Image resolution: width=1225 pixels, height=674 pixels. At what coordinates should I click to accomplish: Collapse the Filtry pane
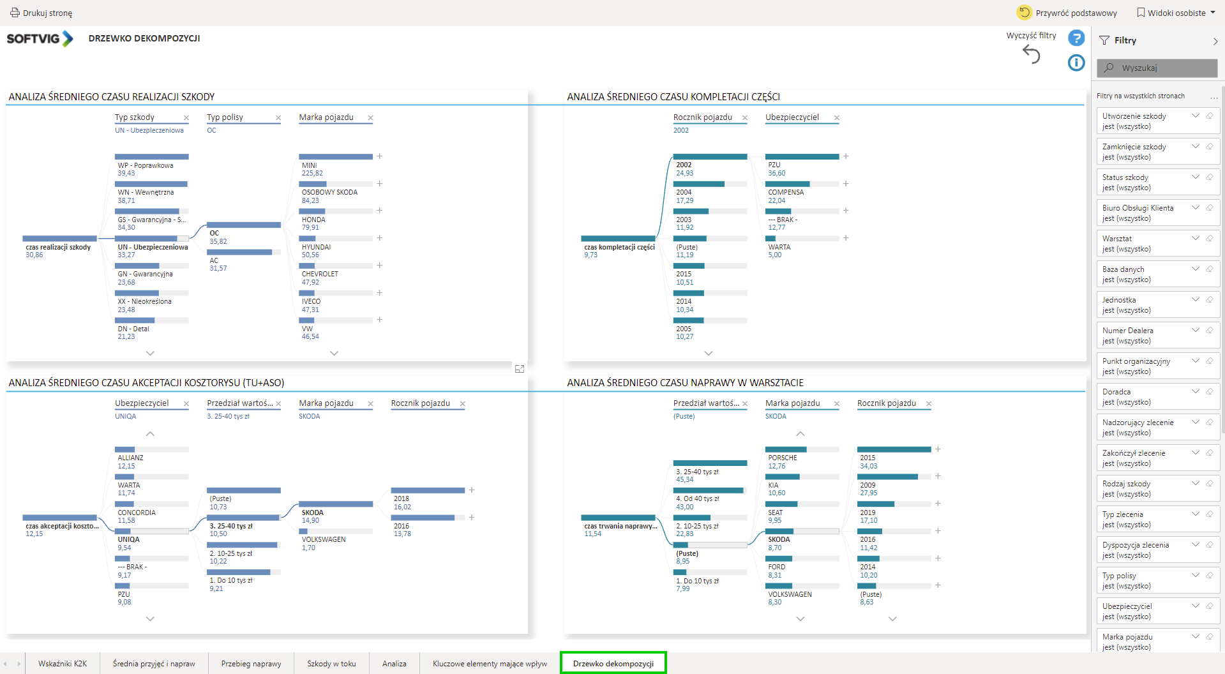[1215, 41]
